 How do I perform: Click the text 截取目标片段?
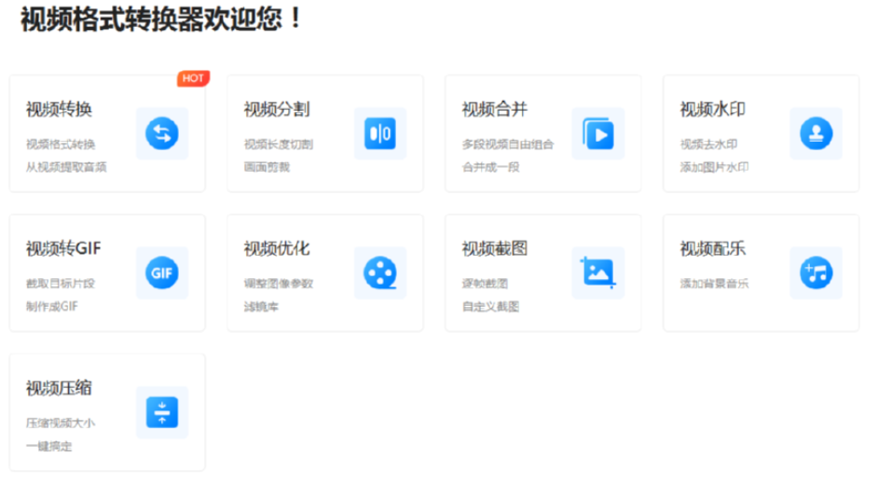point(61,284)
